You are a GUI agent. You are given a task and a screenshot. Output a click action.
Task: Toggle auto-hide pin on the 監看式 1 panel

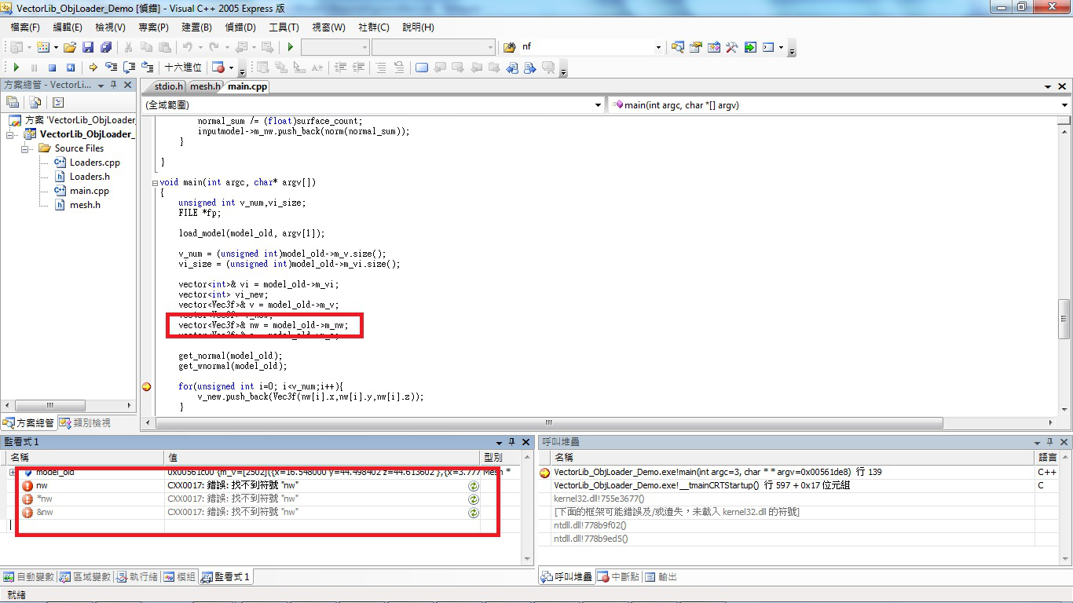(x=512, y=442)
